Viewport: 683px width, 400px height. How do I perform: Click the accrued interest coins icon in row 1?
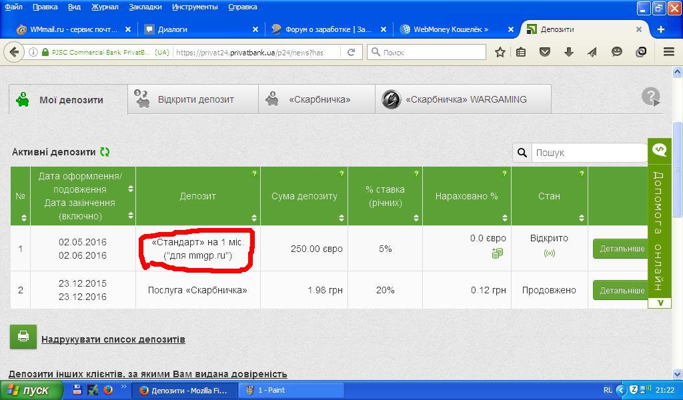coord(497,253)
